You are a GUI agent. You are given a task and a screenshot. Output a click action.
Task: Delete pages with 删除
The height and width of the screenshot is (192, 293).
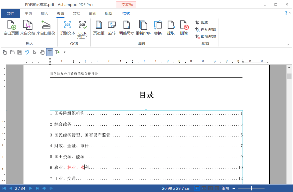point(184,28)
